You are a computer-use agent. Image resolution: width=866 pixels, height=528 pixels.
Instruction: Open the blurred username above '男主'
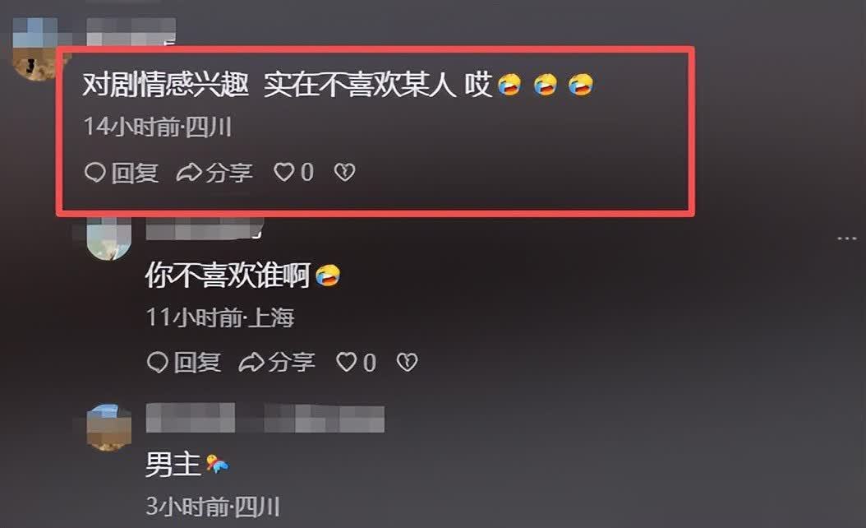pos(265,418)
